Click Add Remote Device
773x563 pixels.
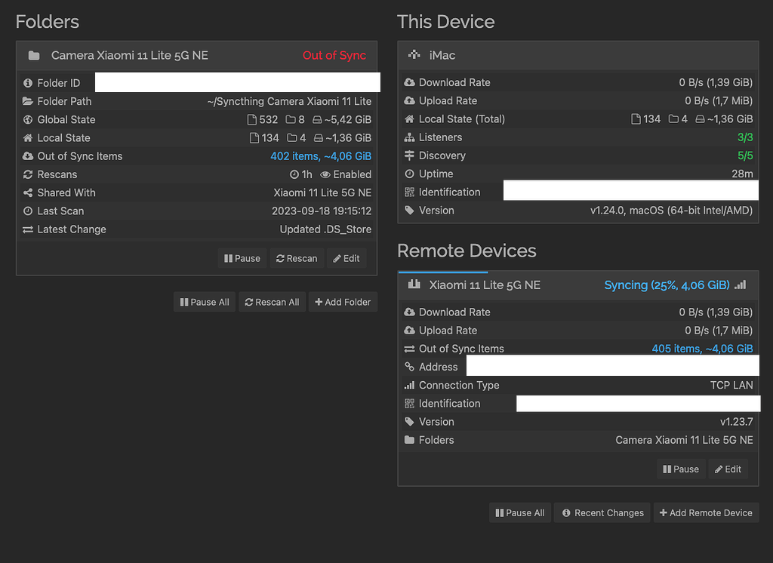[706, 512]
